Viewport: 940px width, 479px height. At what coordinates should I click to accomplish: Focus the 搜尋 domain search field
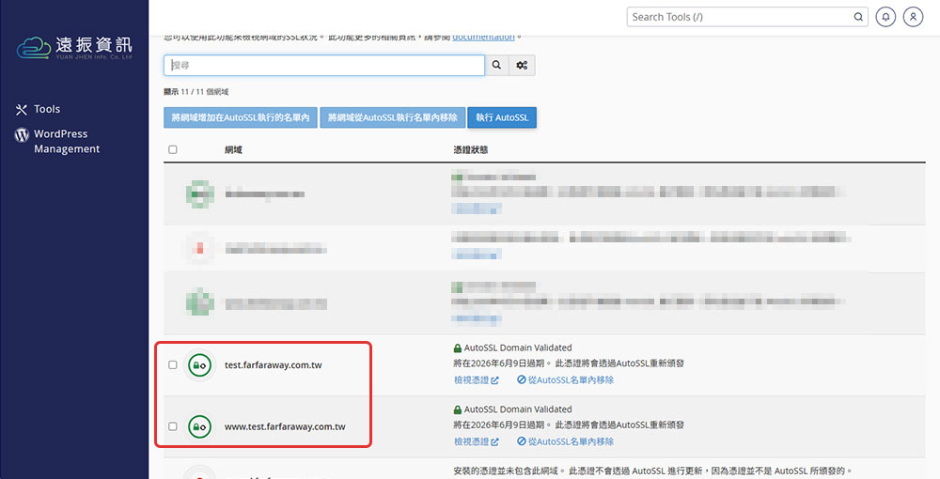324,65
